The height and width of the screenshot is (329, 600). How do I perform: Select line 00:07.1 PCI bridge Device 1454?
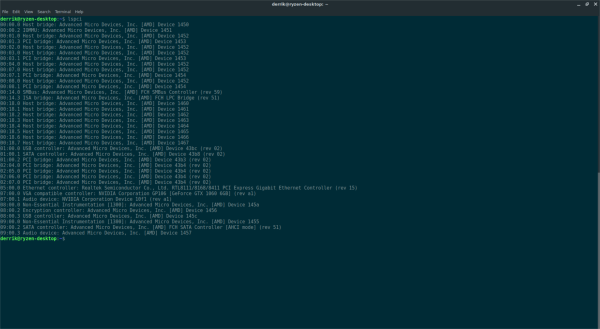93,75
